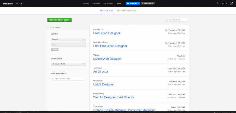Image resolution: width=236 pixels, height=113 pixels.
Task: Go to Activity in the top nav
Action: click(86, 4)
